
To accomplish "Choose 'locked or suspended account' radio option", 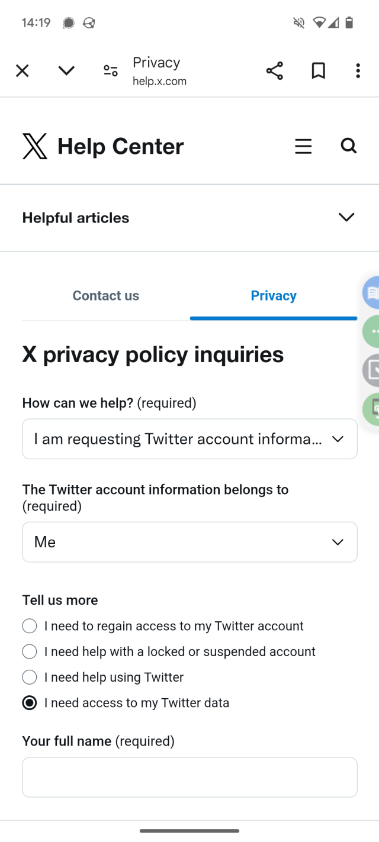I will point(30,651).
